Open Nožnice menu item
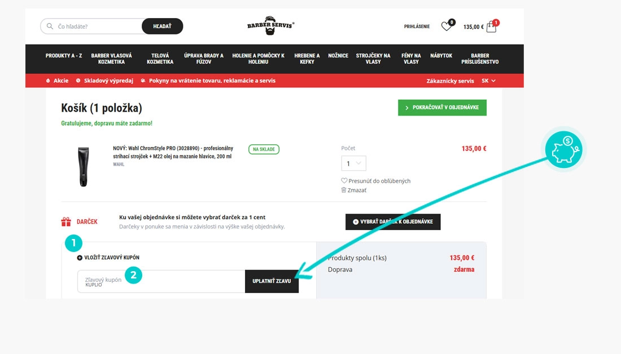Viewport: 621px width, 354px height. [x=338, y=56]
